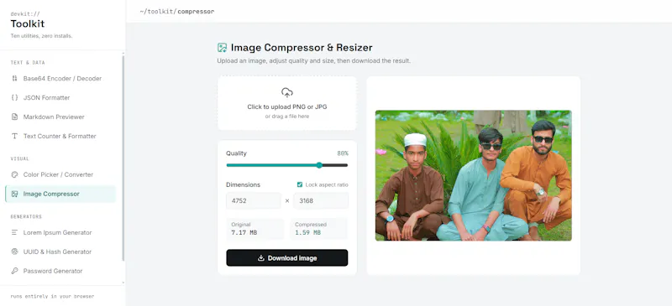Viewport: 672px width, 306px height.
Task: Open the UUID & Hash Generator
Action: click(x=60, y=252)
